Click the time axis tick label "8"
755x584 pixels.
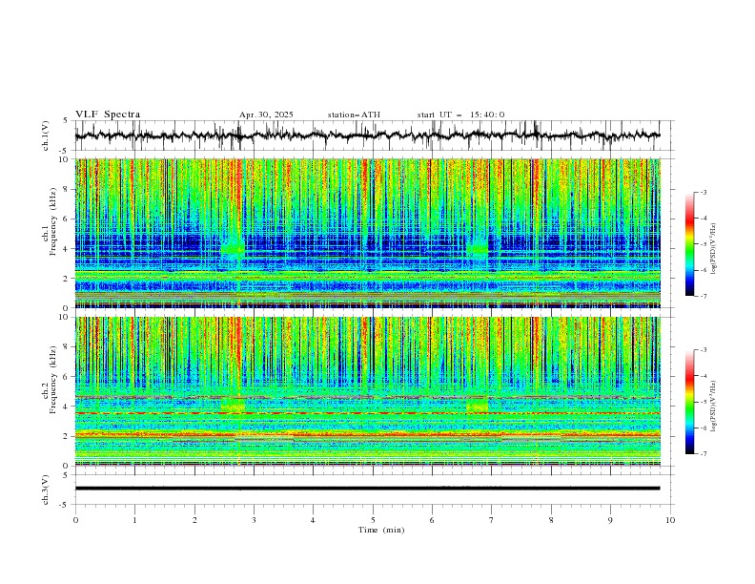(551, 520)
